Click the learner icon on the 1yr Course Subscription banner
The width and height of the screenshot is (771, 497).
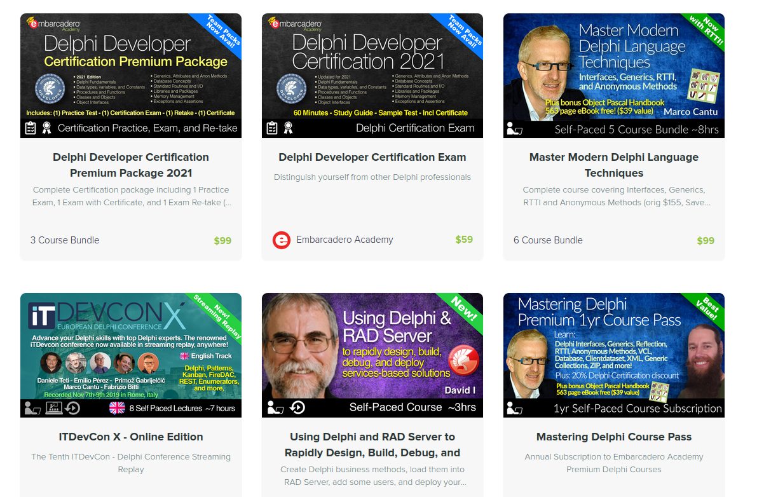[514, 408]
